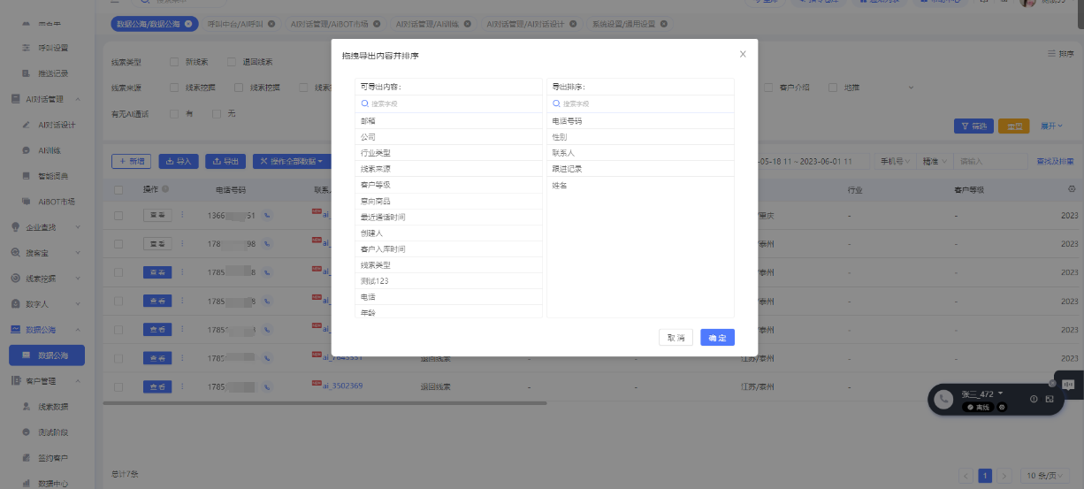Click the 确定 button in dialog
Viewport: 1084px width, 489px height.
click(x=717, y=338)
